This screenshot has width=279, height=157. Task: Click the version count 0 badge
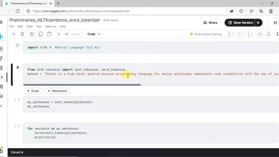pos(258,23)
